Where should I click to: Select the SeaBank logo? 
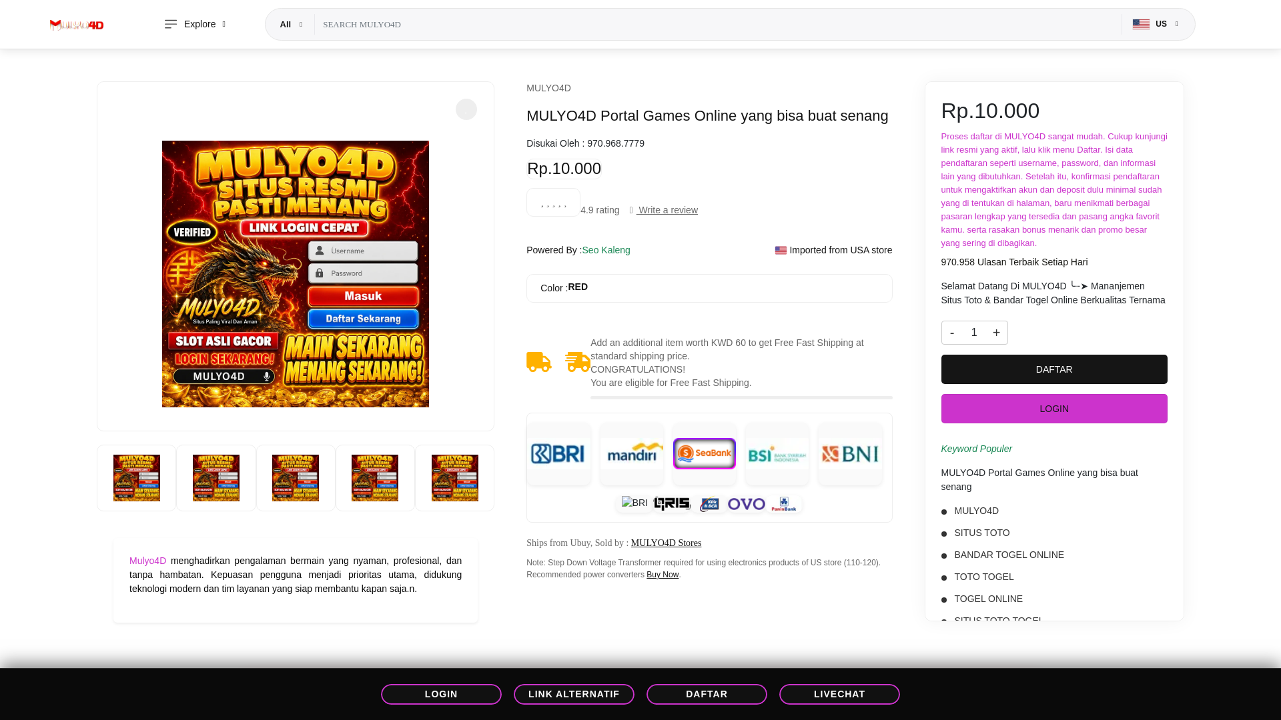point(705,454)
